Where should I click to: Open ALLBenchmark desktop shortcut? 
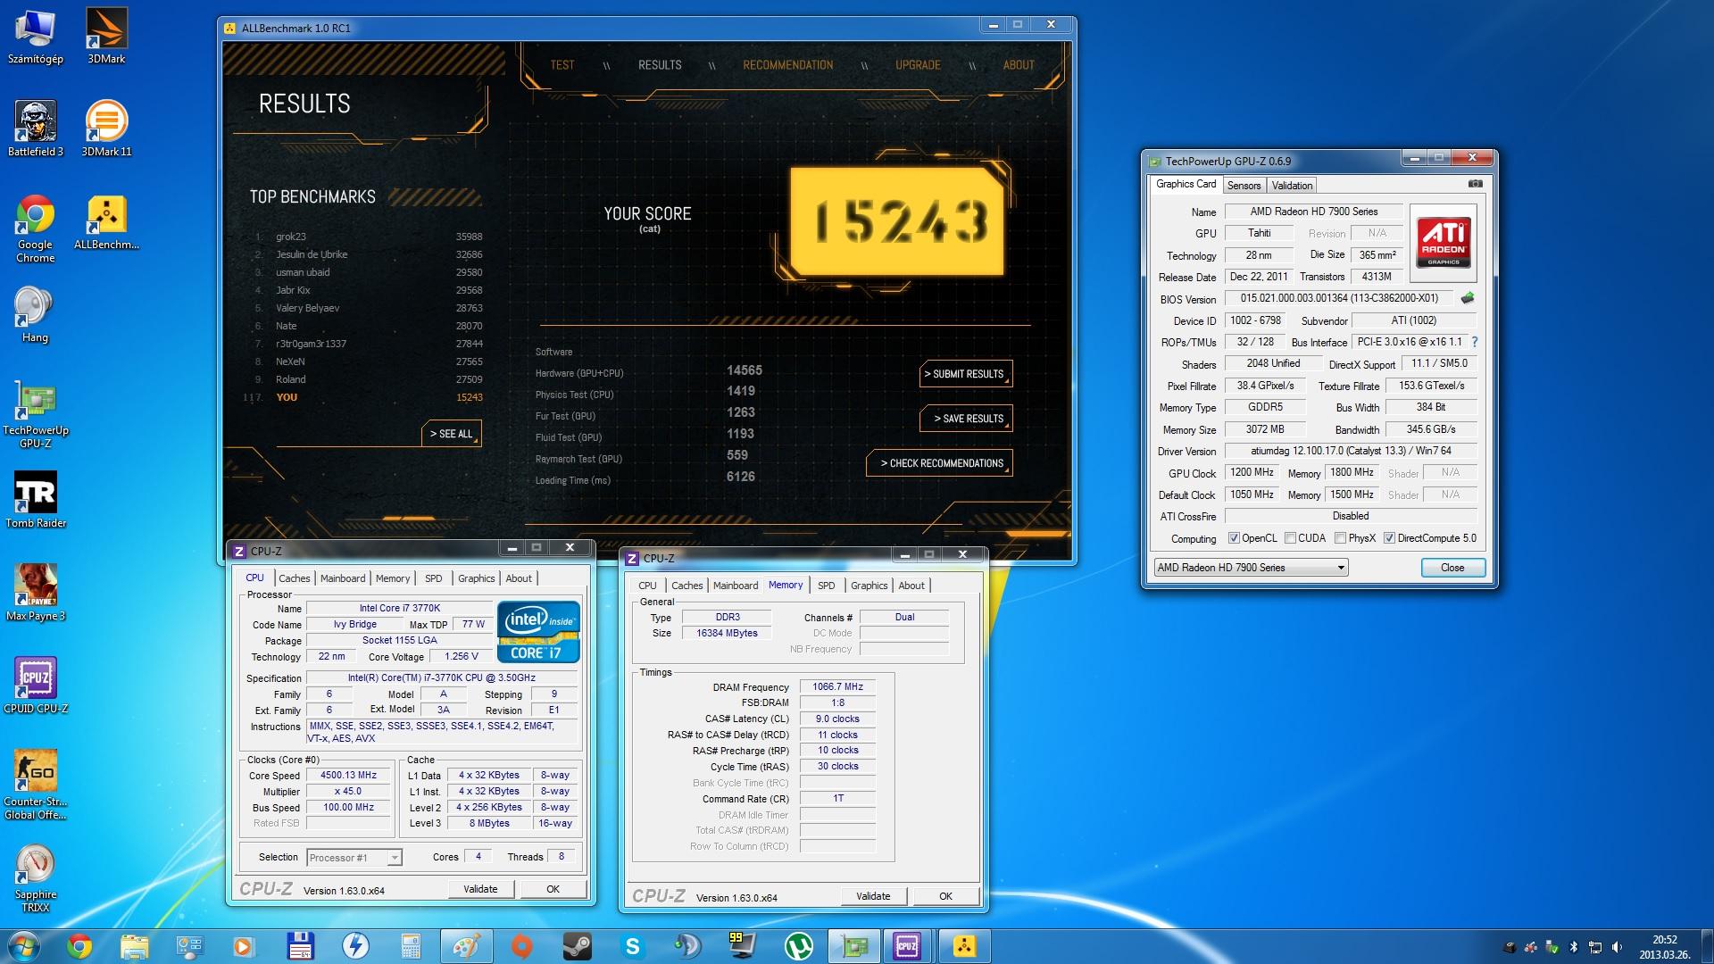click(106, 222)
